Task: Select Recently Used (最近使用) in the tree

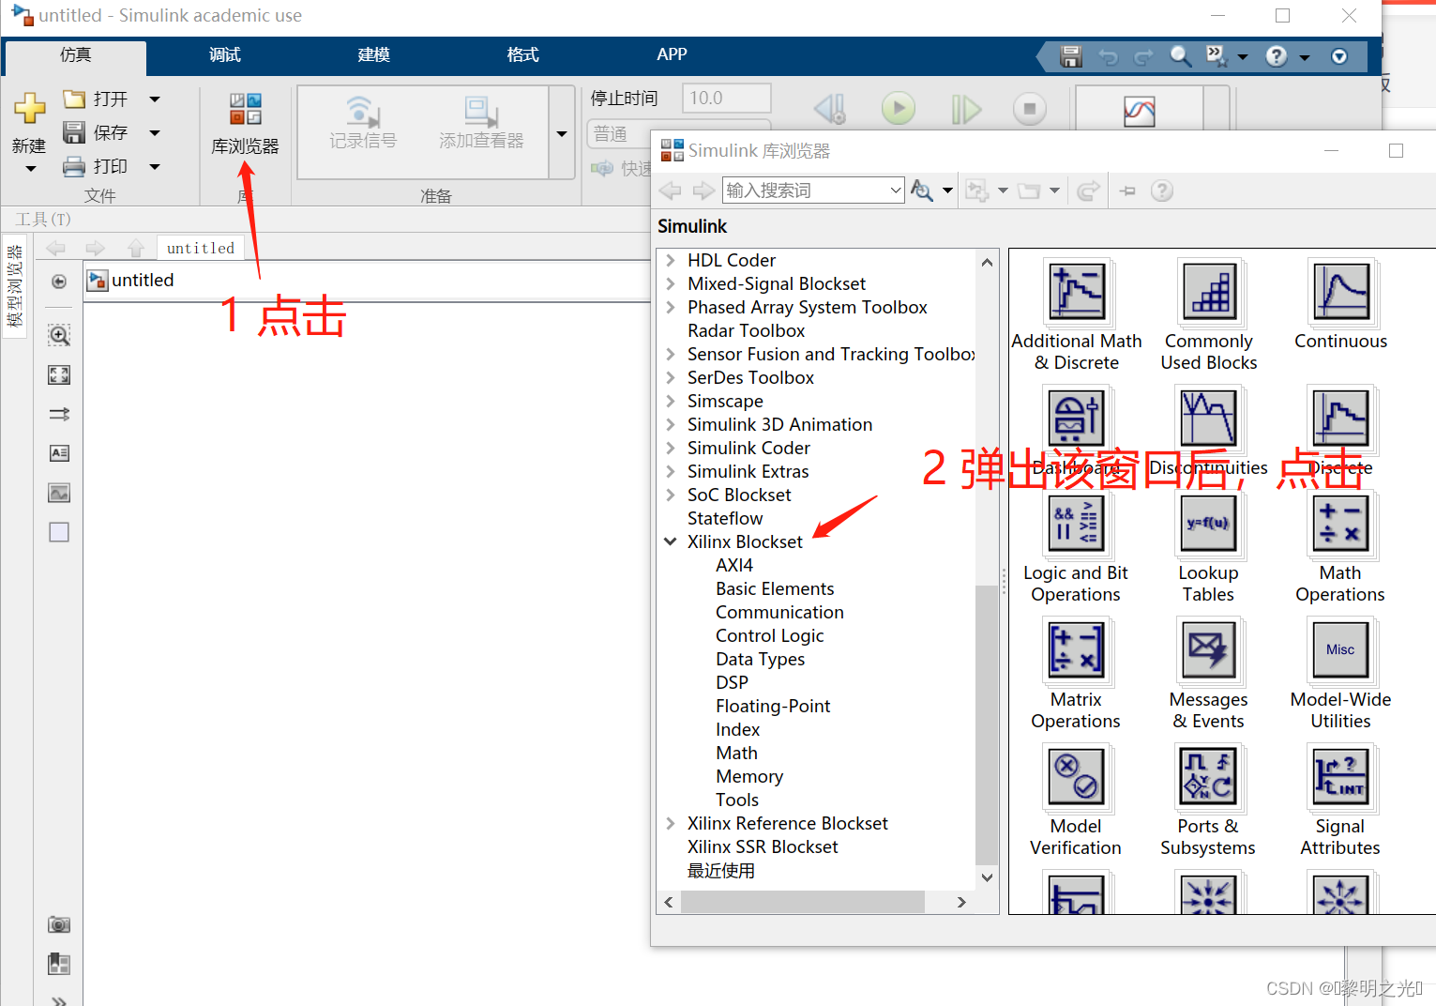Action: point(720,871)
